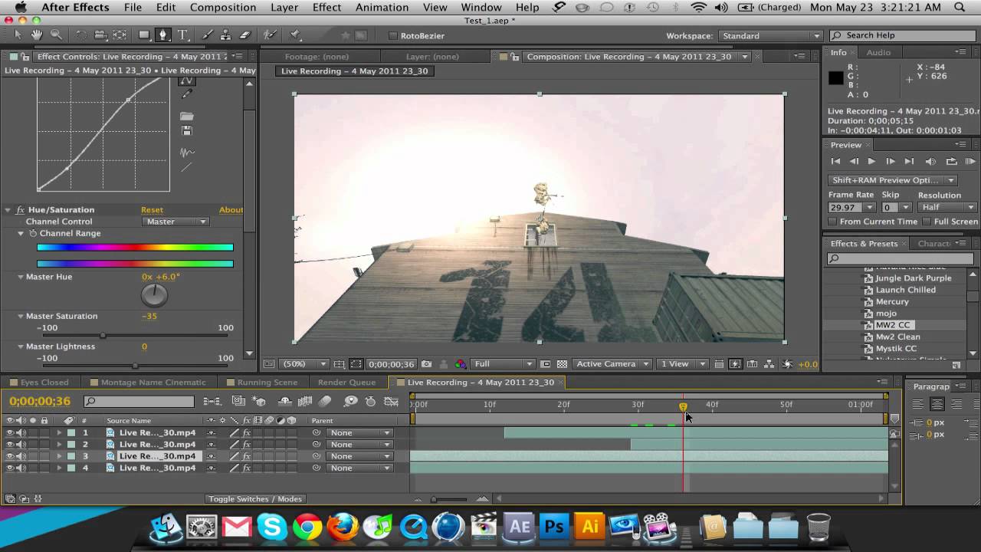Open After Effects from the Dock
The width and height of the screenshot is (981, 552).
coord(519,526)
